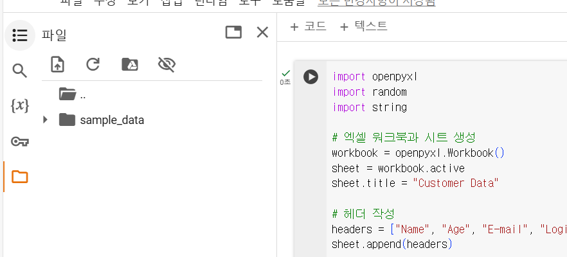Click the '# 엑셀 워크북과 시트 생성' comment
The width and height of the screenshot is (567, 257).
coord(404,137)
